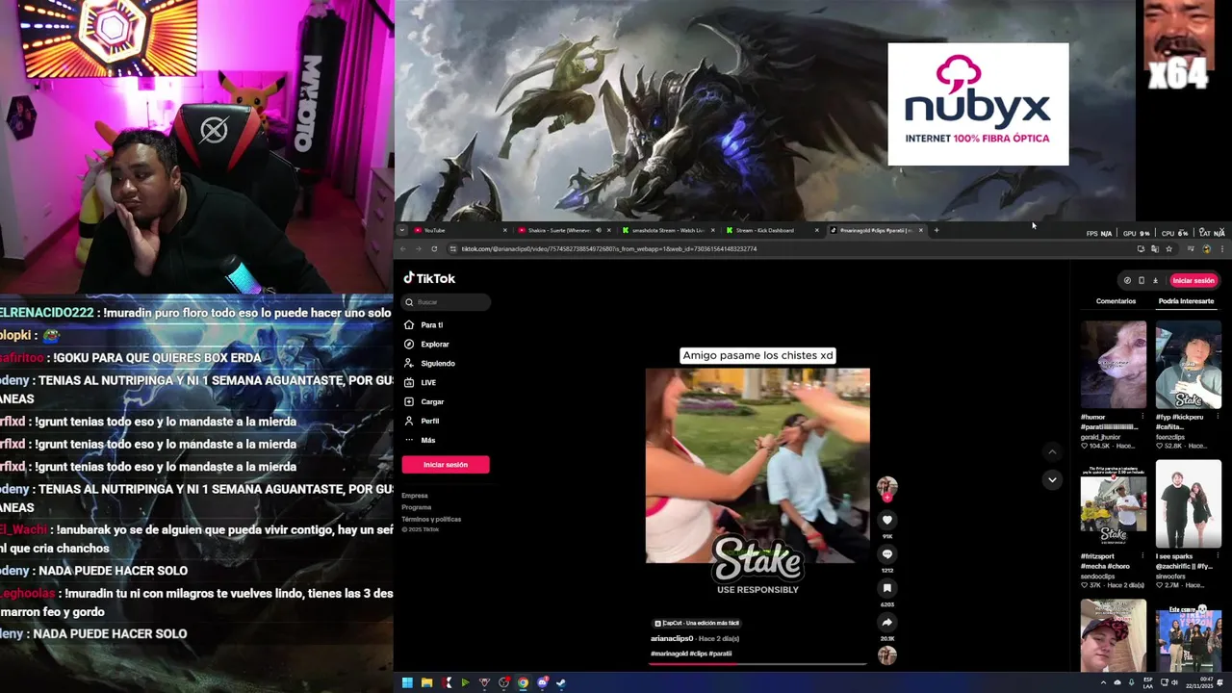Open suggested #fritzsport #mecha video
1232x693 pixels.
1114,504
